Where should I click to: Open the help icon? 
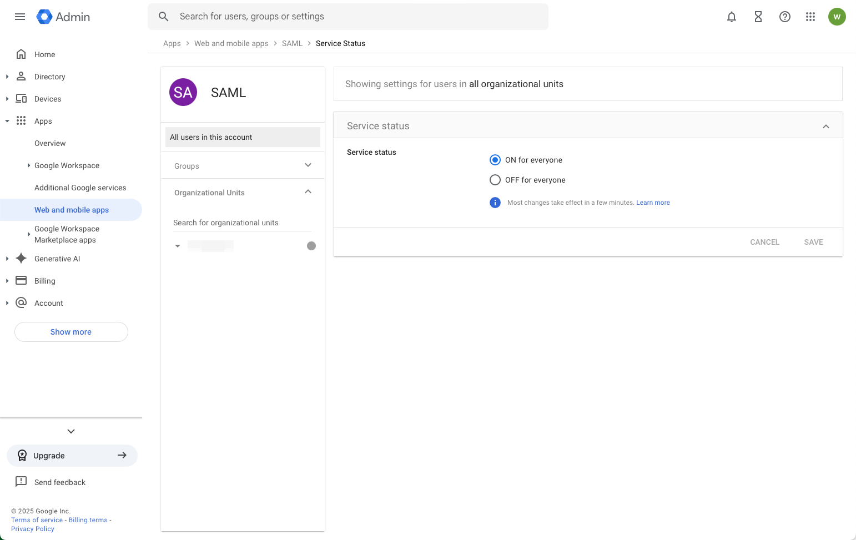(785, 17)
